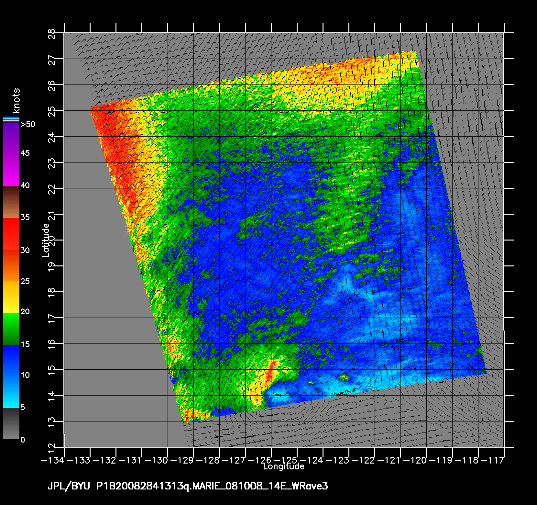Image resolution: width=537 pixels, height=505 pixels.
Task: Click the 'Longitude' axis title
Action: [284, 466]
